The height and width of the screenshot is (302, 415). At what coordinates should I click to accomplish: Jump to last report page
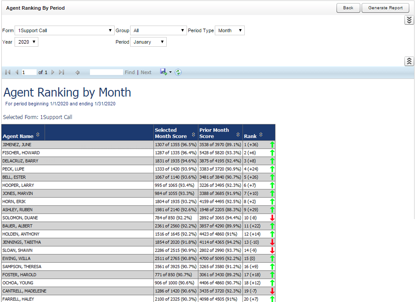(x=62, y=72)
